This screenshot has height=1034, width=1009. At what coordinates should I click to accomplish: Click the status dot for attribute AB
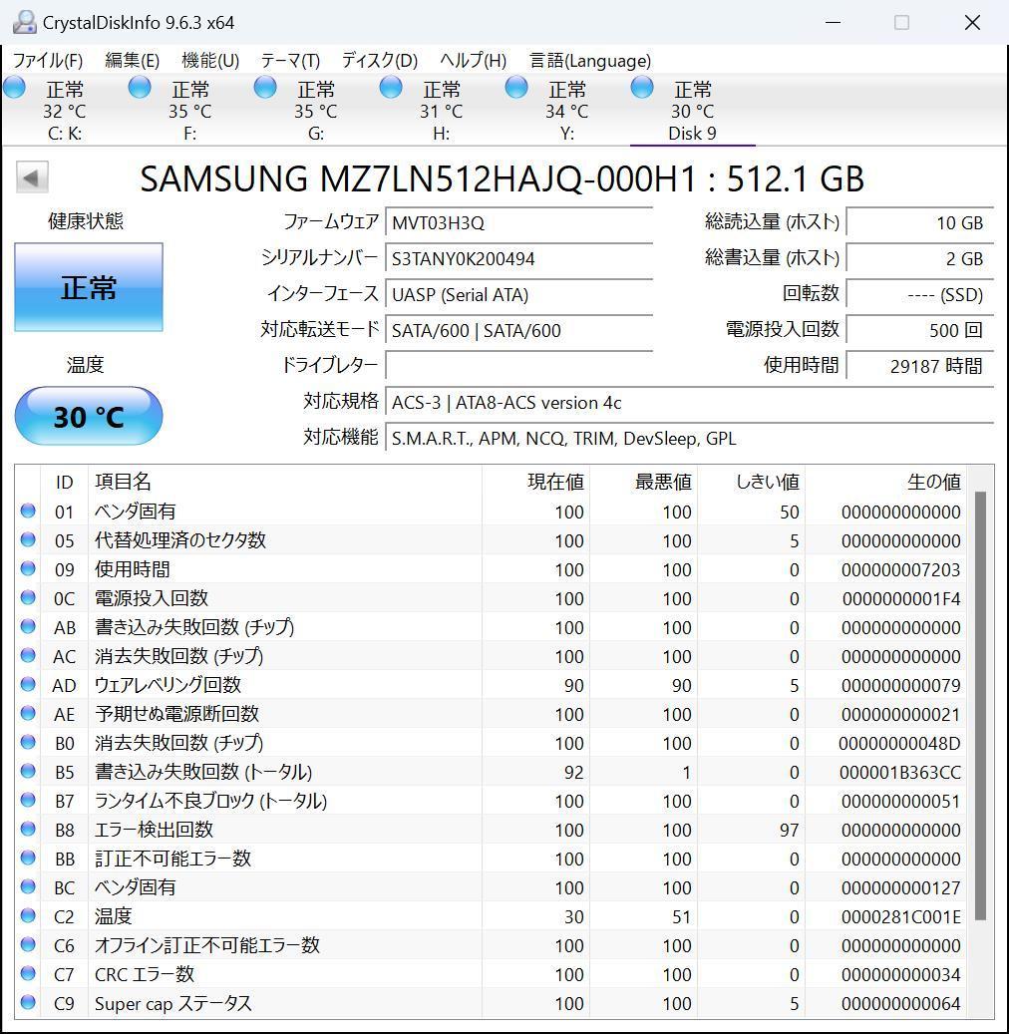tap(28, 626)
